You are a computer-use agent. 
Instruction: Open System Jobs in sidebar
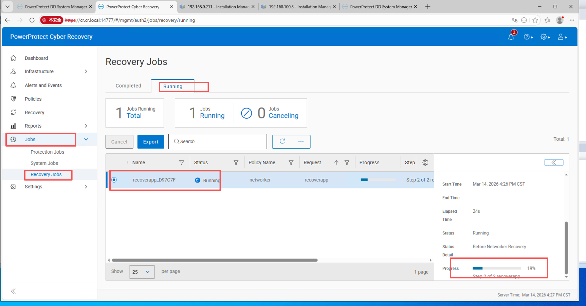click(x=44, y=163)
